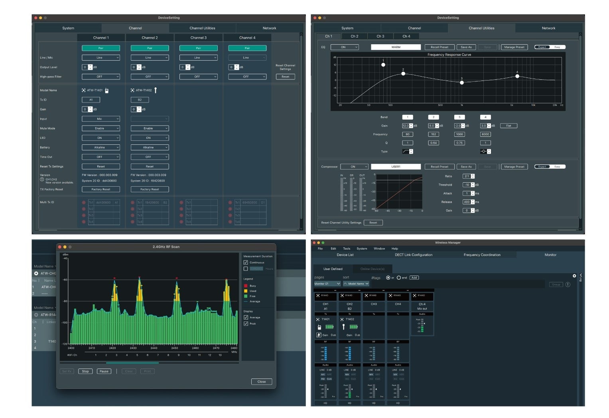609x418 pixels.
Task: Identify the R1440 receiver above CH1 A1
Action: (318, 296)
